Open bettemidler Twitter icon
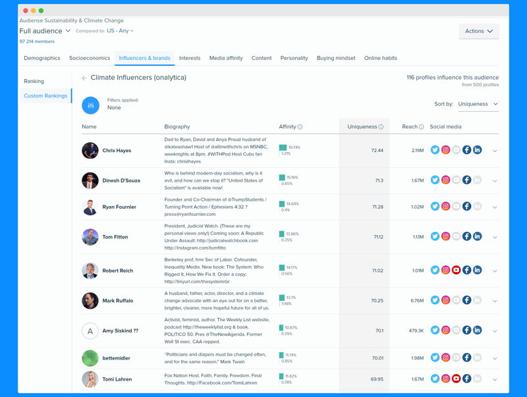Screen dimensions: 527x397 click(x=435, y=357)
